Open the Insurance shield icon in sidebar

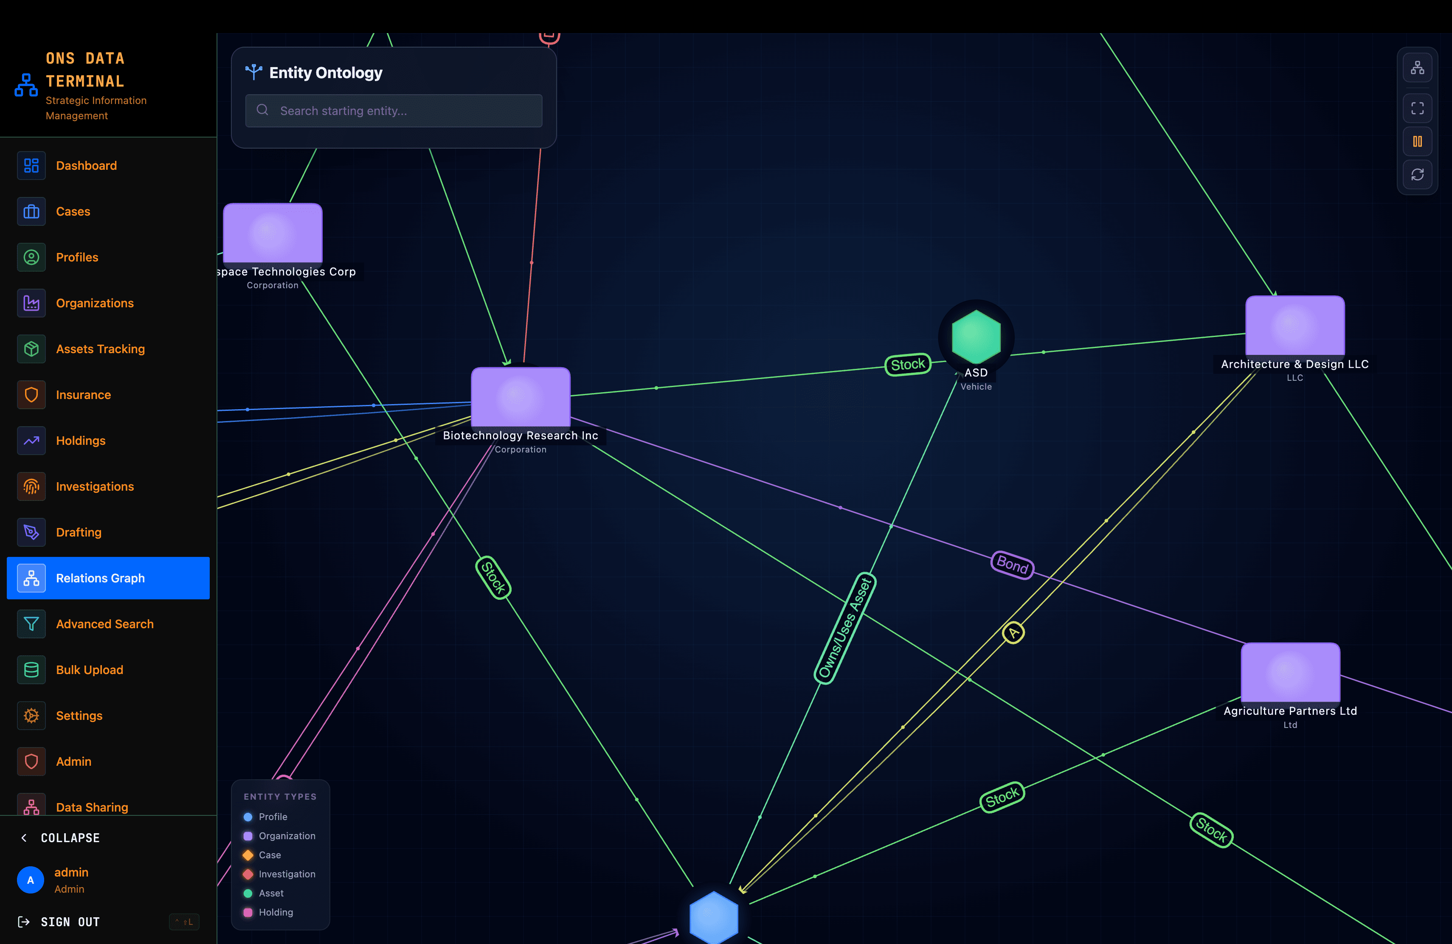(x=31, y=395)
